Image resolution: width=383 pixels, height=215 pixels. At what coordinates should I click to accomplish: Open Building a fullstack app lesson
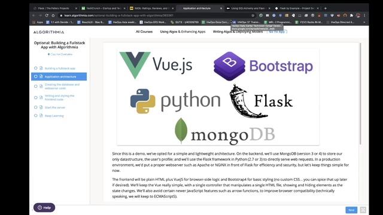[60, 68]
